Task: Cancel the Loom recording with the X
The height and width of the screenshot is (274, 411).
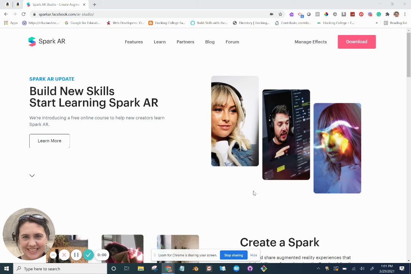Action: (64, 255)
